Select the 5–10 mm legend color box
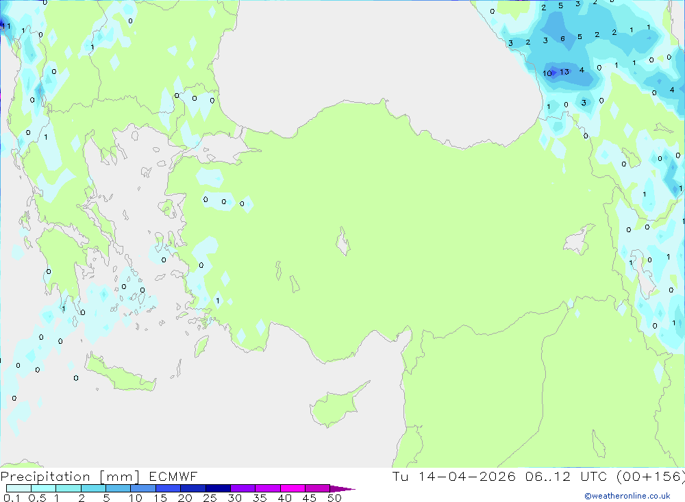This screenshot has width=685, height=502. [x=119, y=488]
